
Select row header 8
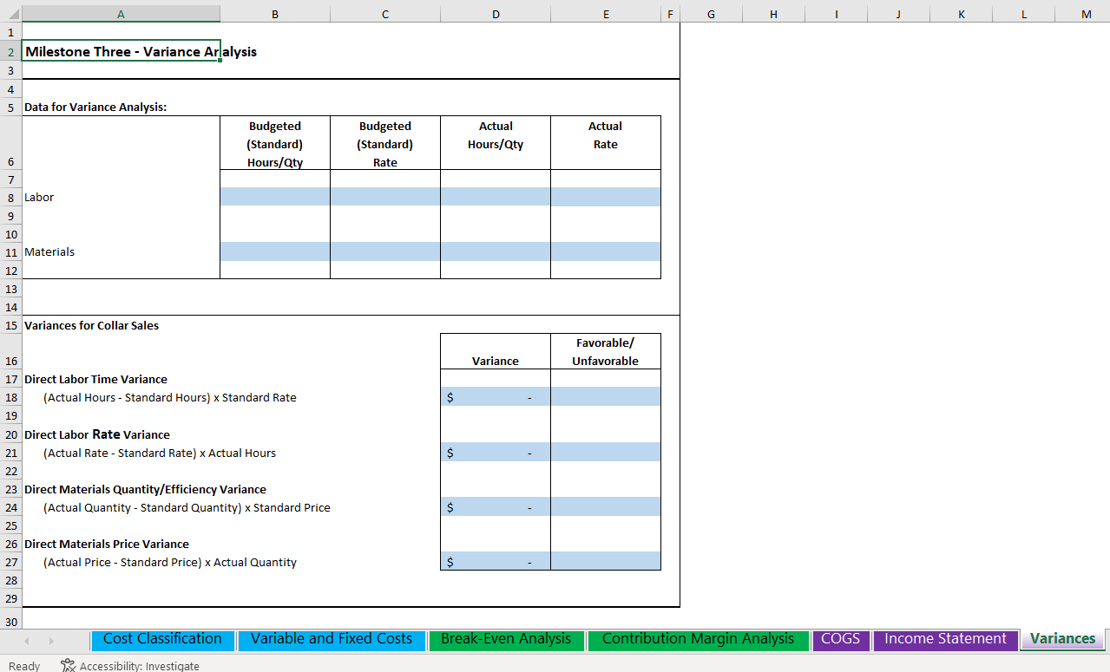[10, 197]
